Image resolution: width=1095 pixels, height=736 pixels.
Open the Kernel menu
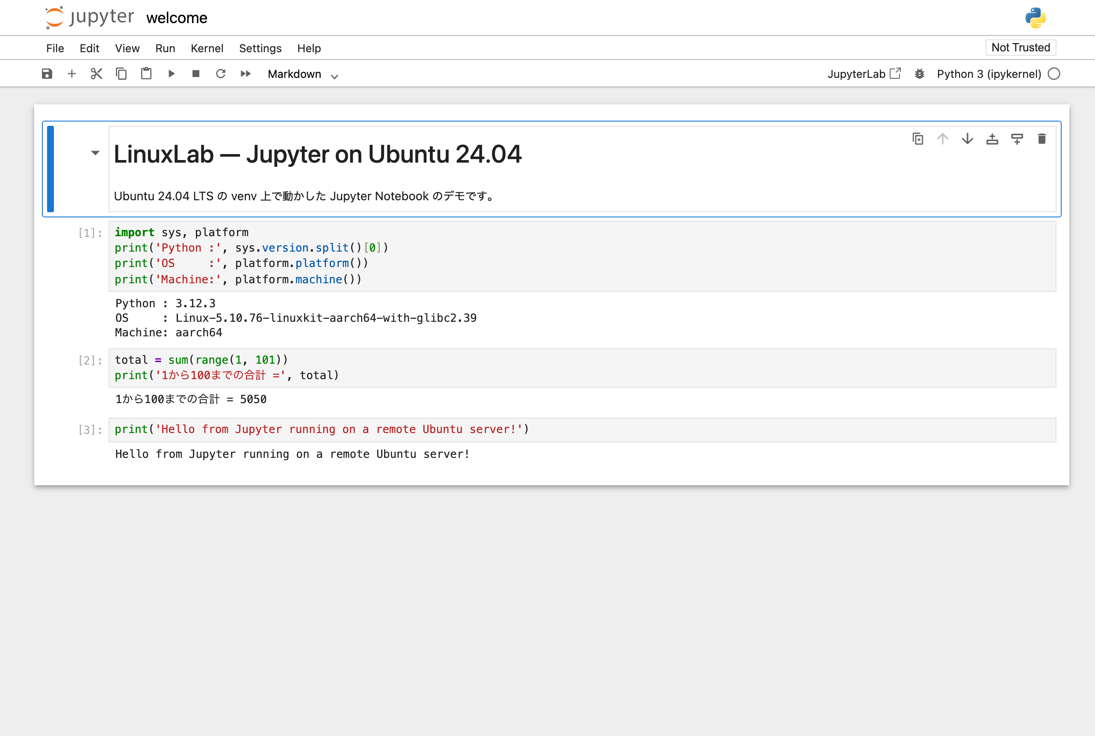(207, 48)
